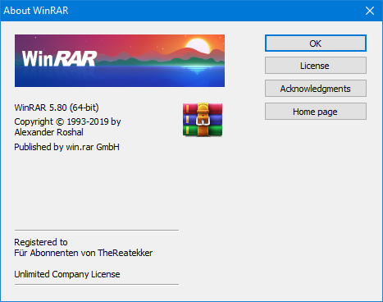Click the red book in WinRAR icon
Viewport: 383px width, 302px height.
203,108
